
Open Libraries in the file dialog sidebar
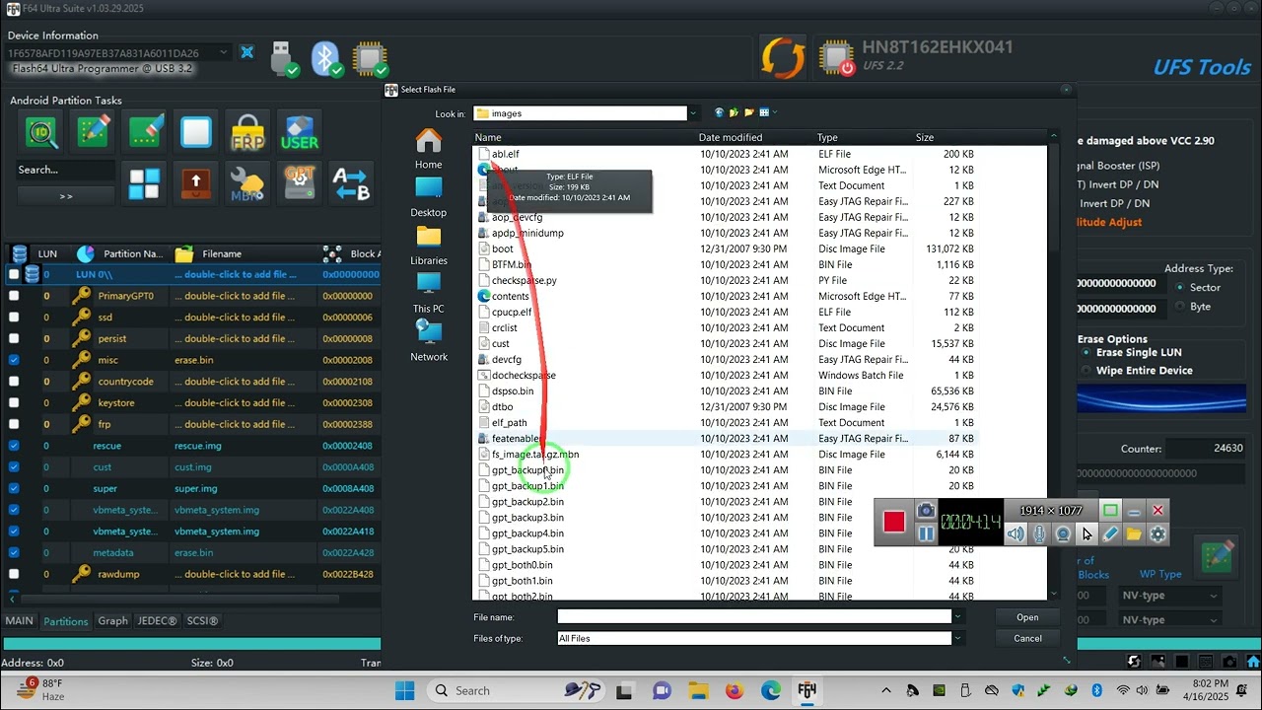428,247
